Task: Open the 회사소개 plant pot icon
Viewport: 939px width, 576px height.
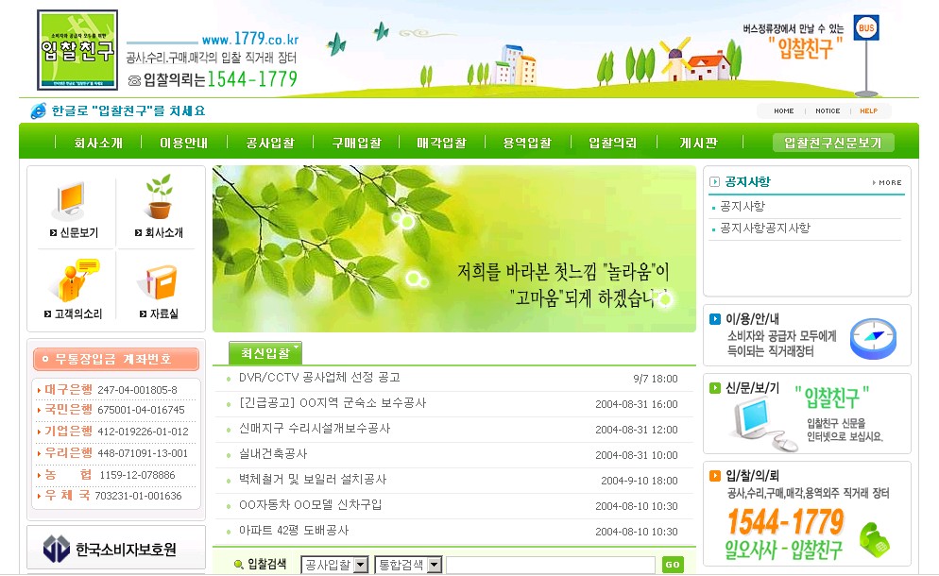Action: [x=160, y=197]
